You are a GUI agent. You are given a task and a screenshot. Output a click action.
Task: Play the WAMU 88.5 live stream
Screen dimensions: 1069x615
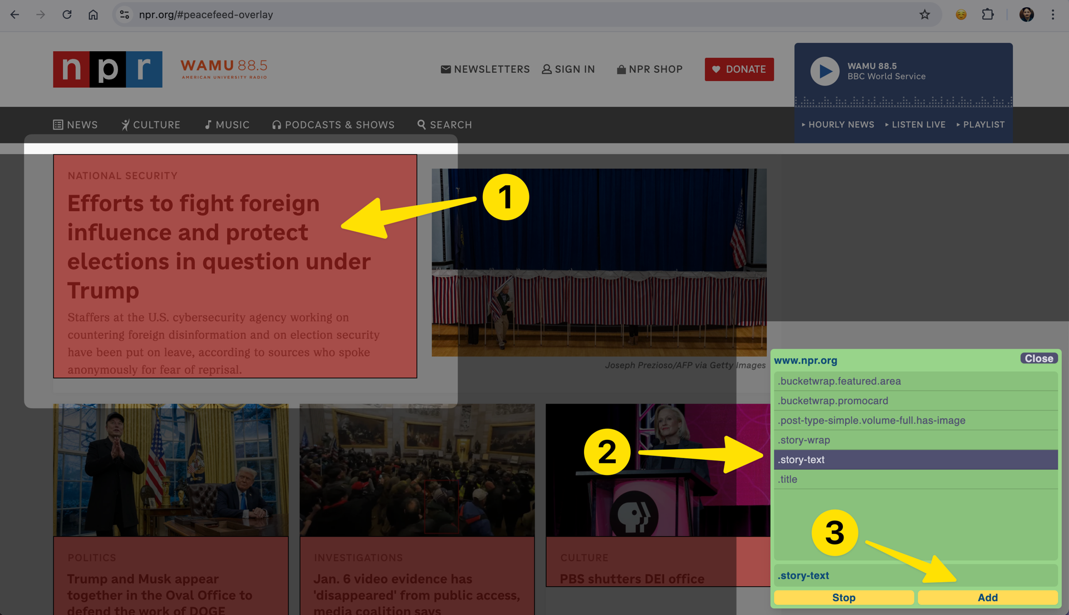tap(825, 71)
